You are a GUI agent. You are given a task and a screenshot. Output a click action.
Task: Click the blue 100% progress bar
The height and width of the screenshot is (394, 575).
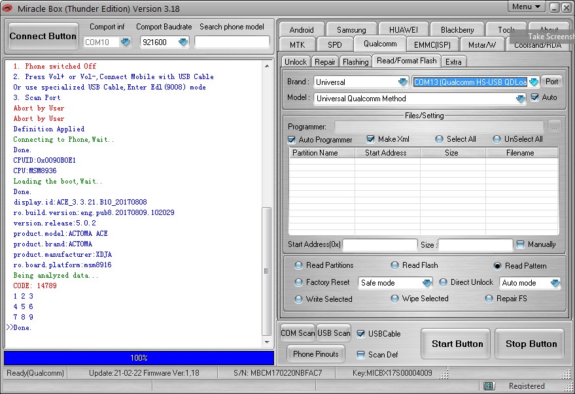[139, 358]
